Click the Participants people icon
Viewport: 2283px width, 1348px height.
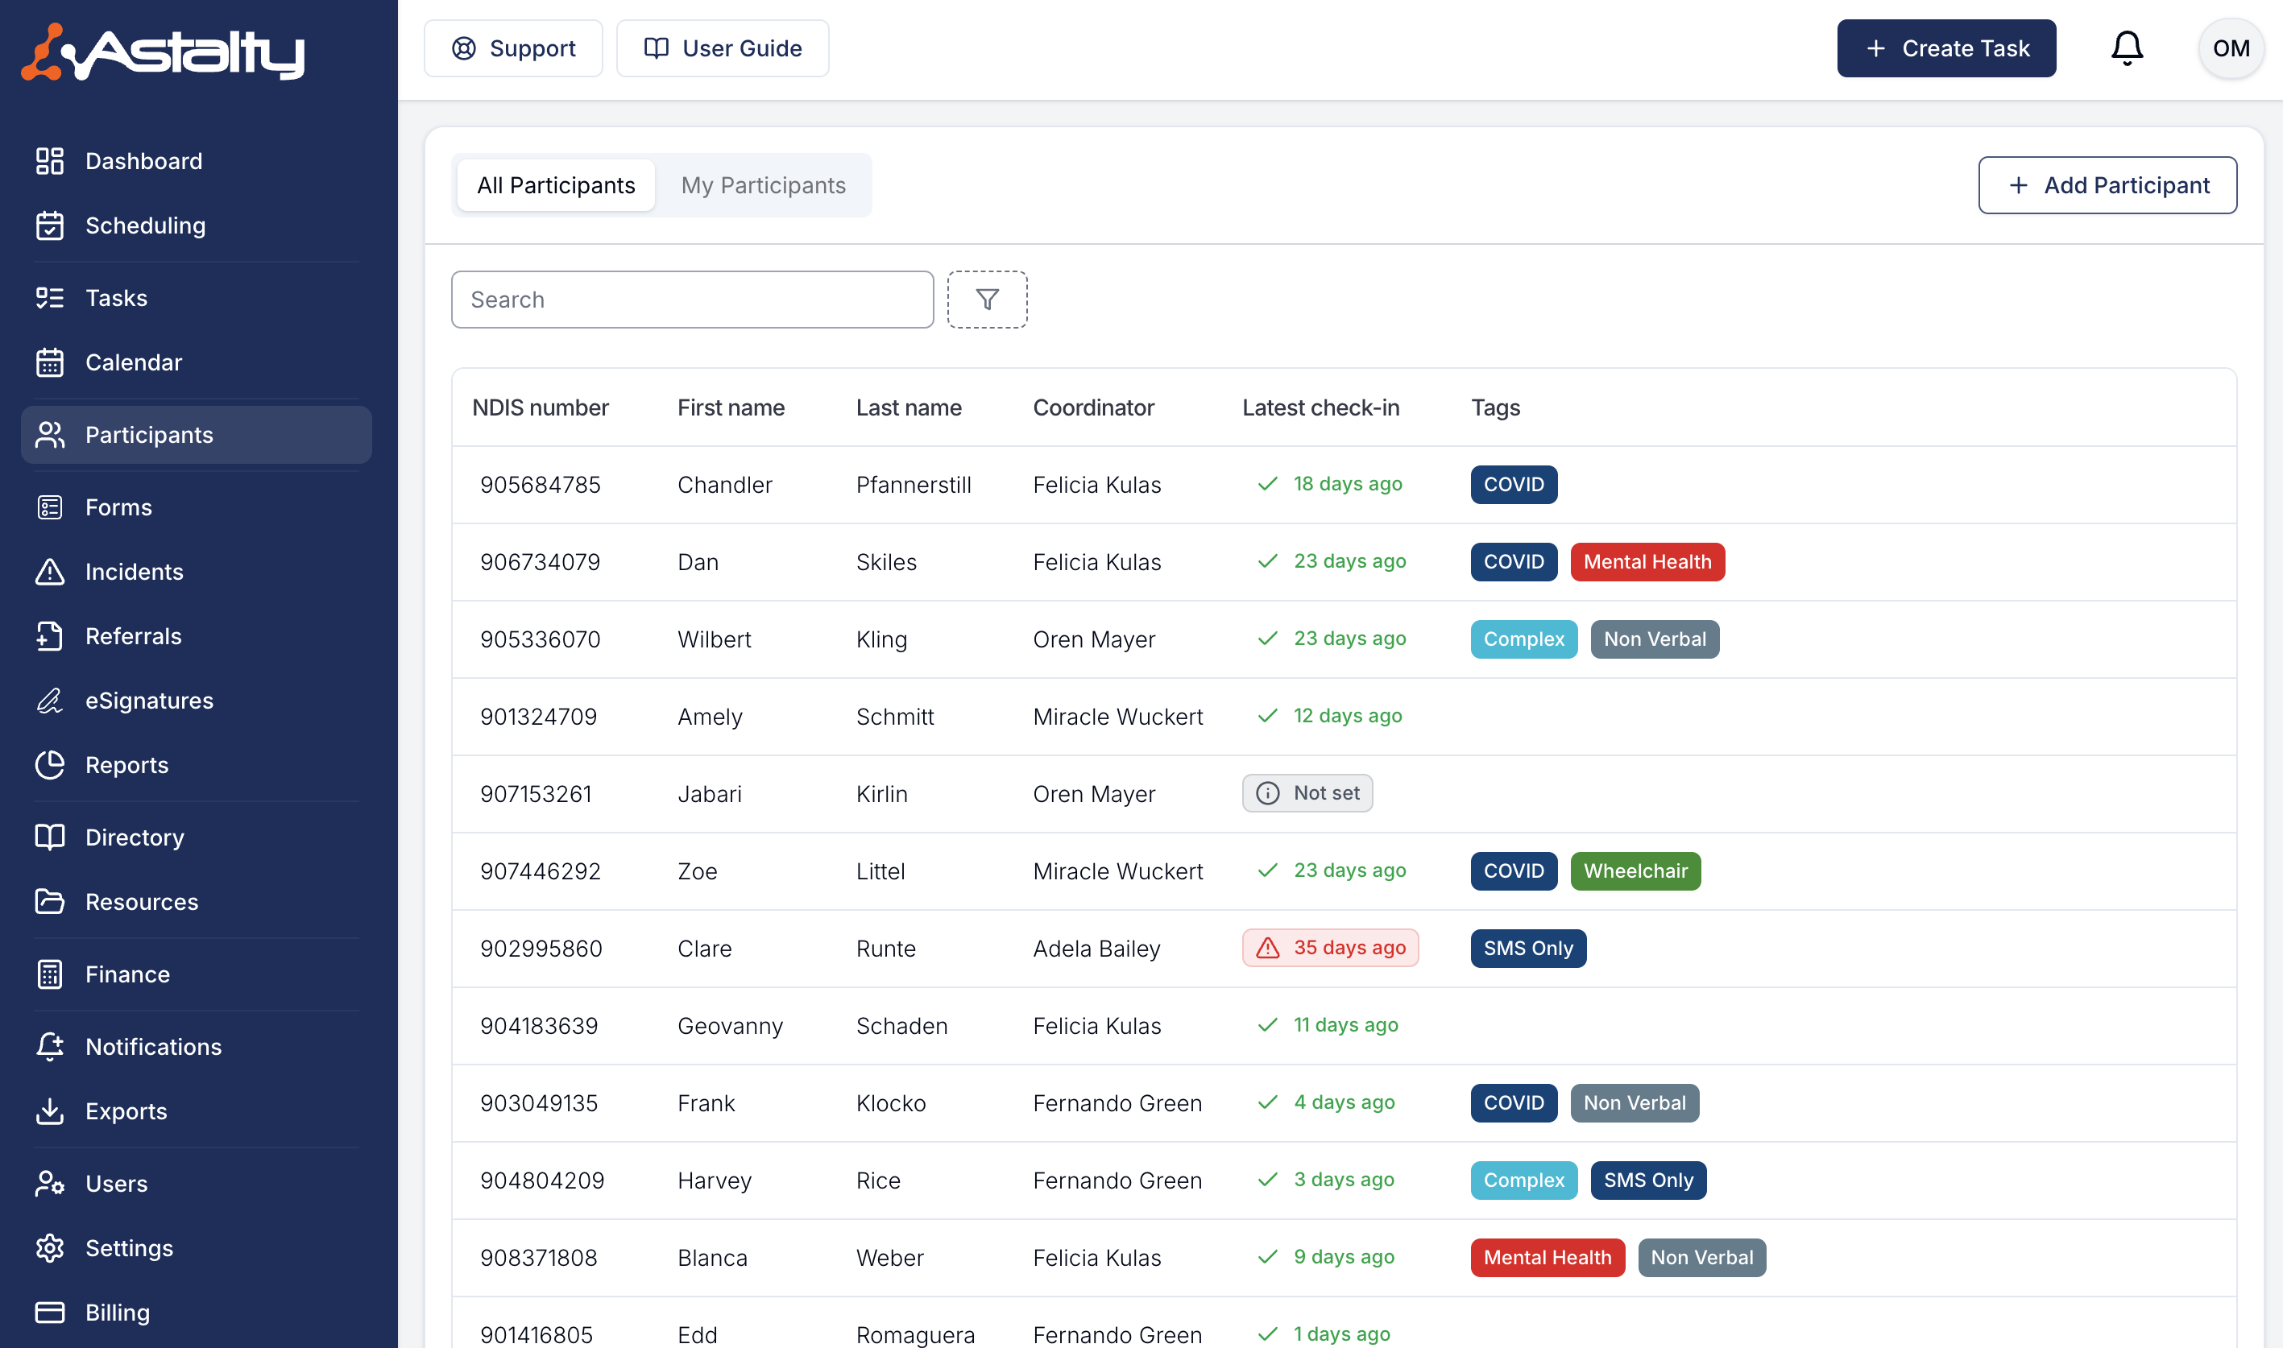click(49, 435)
